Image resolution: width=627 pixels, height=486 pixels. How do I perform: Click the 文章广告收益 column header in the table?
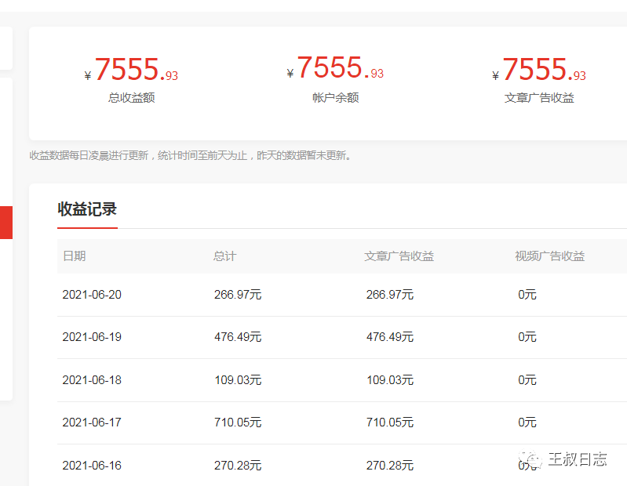coord(399,256)
